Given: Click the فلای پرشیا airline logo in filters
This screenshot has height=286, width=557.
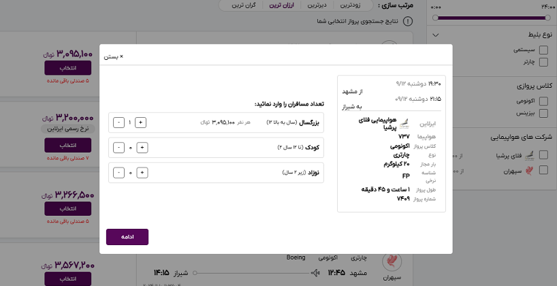Looking at the screenshot, I should click(x=530, y=155).
